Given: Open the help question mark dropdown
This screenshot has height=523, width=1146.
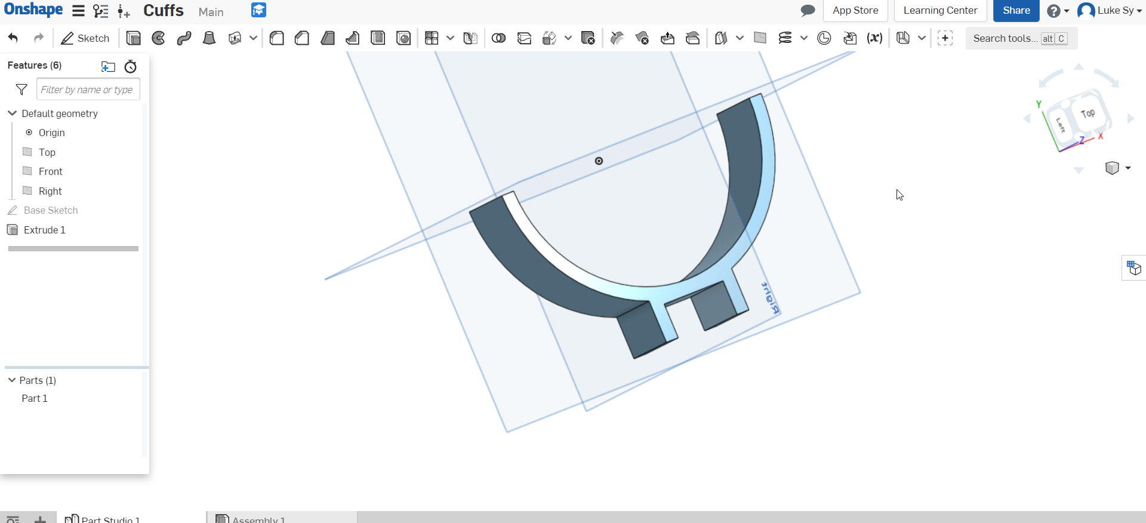Looking at the screenshot, I should click(x=1058, y=11).
